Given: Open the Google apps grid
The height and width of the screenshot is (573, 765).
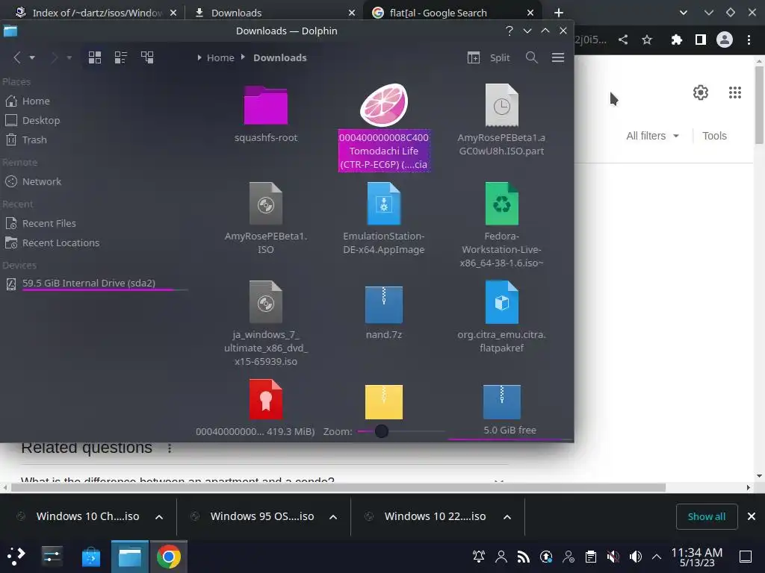Looking at the screenshot, I should pyautogui.click(x=735, y=93).
